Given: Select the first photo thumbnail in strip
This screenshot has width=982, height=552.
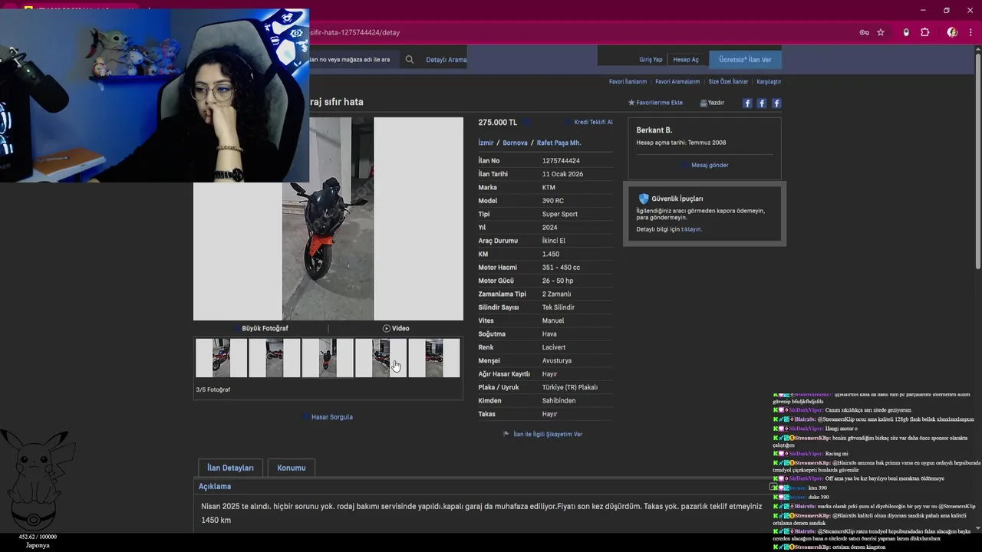Looking at the screenshot, I should (x=221, y=358).
